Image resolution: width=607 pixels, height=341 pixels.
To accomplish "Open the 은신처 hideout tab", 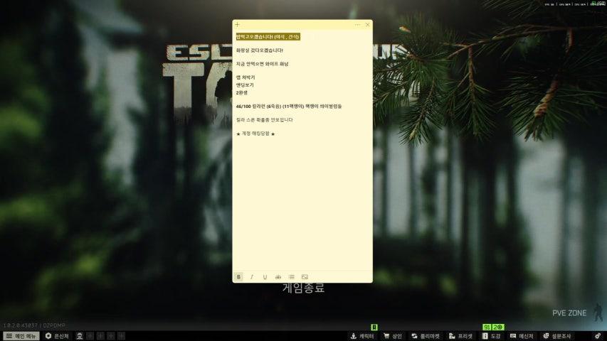I will (57, 336).
